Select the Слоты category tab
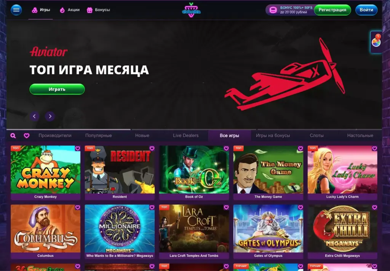This screenshot has height=271, width=390. click(x=316, y=135)
